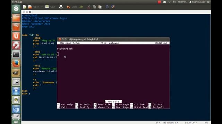Open Find and Replace toolbar icon
222x124 pixels.
[113, 7]
